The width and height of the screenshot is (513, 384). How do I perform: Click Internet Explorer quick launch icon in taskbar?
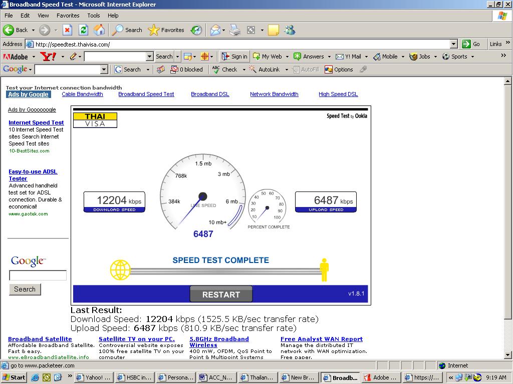[x=35, y=377]
